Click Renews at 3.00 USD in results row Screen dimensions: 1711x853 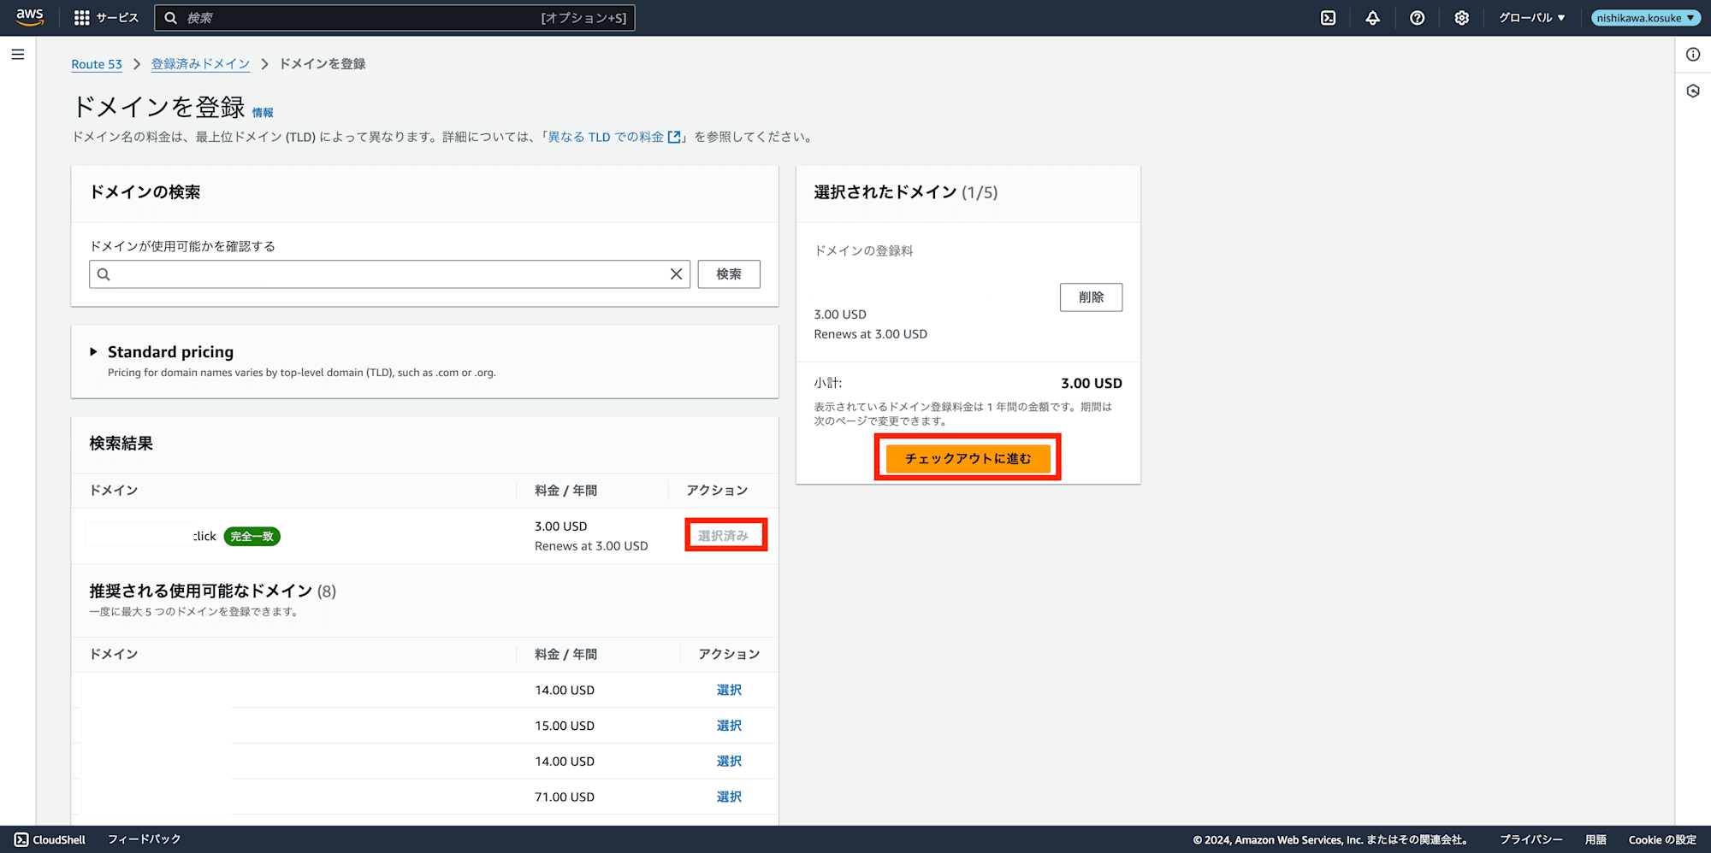[x=591, y=546]
